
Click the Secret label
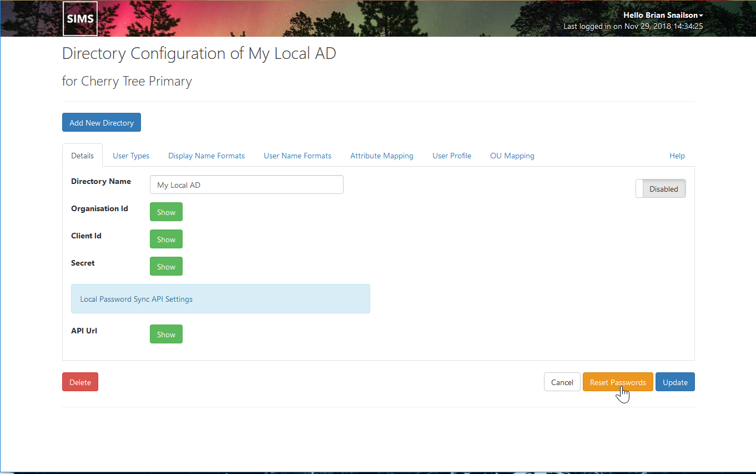click(x=83, y=263)
